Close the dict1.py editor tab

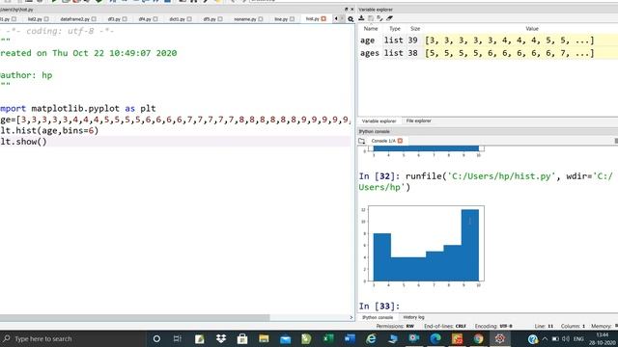click(189, 19)
